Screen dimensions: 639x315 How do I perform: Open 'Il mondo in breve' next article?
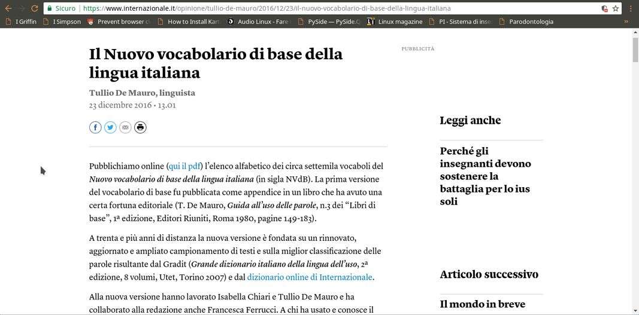coord(483,304)
